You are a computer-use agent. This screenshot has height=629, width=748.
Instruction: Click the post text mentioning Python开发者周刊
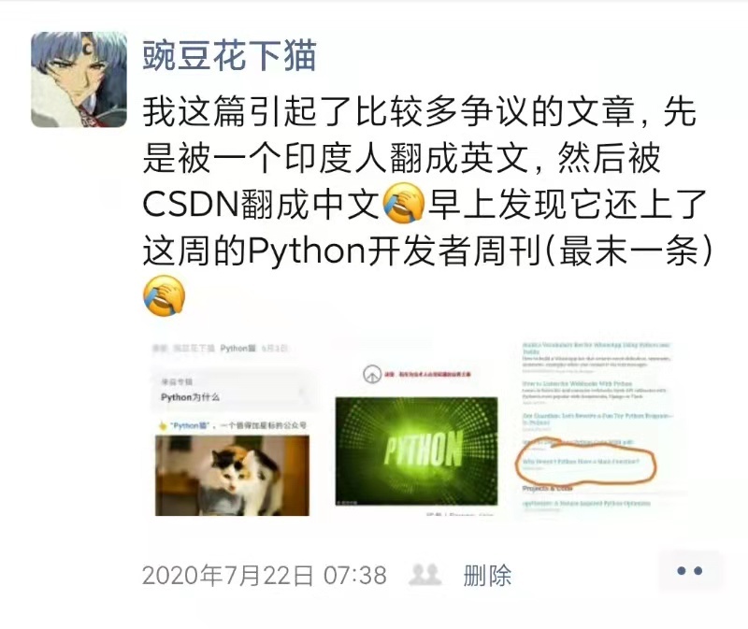click(x=428, y=180)
